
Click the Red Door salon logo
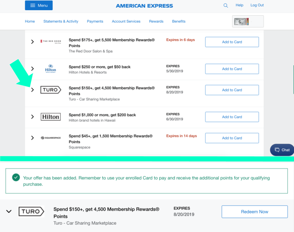(51, 42)
